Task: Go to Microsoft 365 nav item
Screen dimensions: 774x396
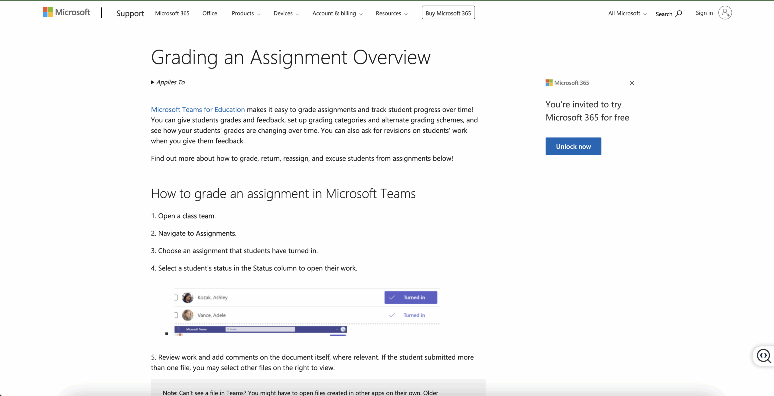Action: tap(172, 14)
